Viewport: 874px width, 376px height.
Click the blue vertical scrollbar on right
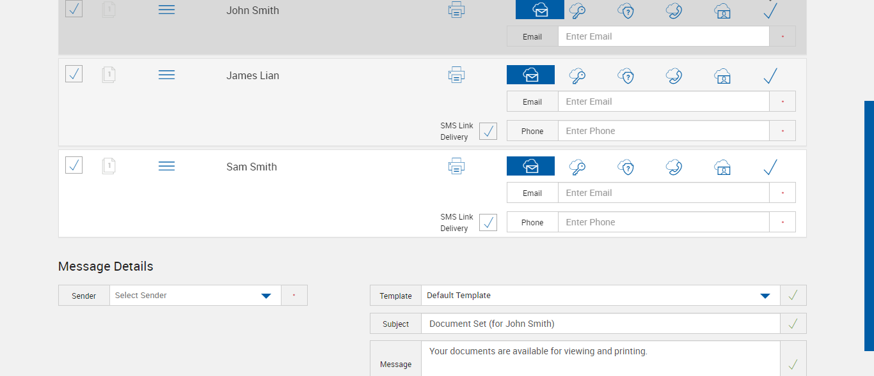[869, 225]
